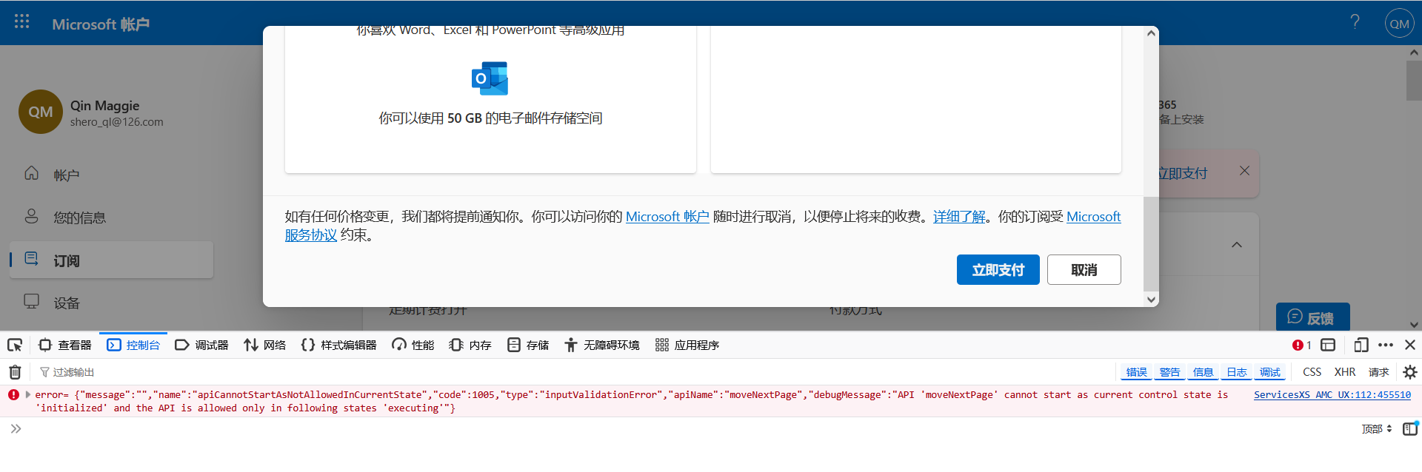1422x472 pixels.
Task: Toggle the 警告 warnings filter
Action: tap(1169, 372)
